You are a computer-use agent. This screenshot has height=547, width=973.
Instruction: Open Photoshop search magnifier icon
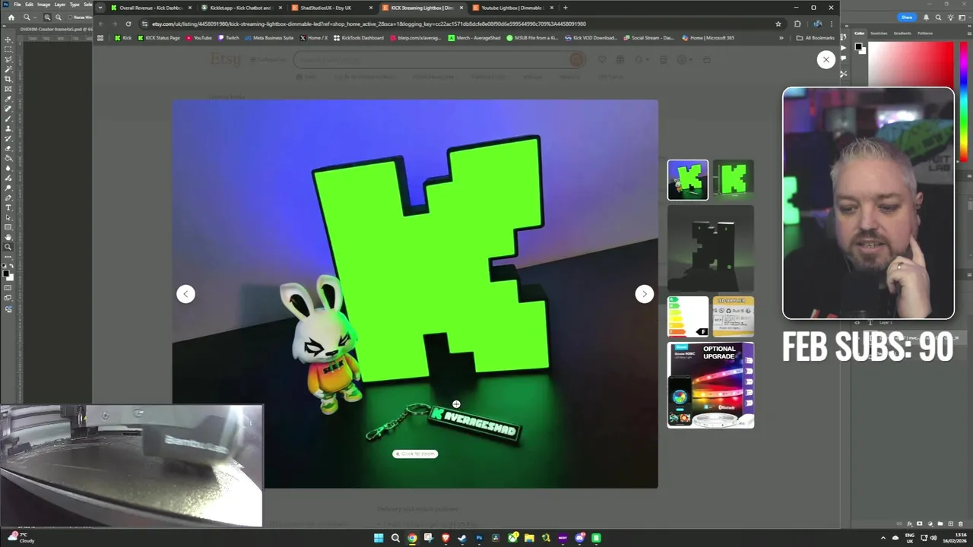(x=939, y=17)
